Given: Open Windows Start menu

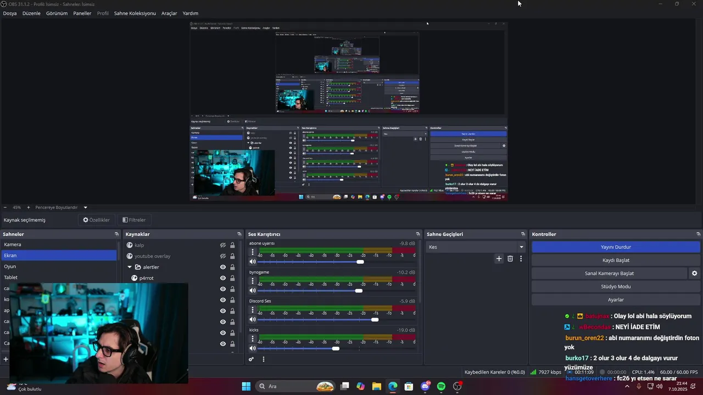Looking at the screenshot, I should [x=246, y=386].
